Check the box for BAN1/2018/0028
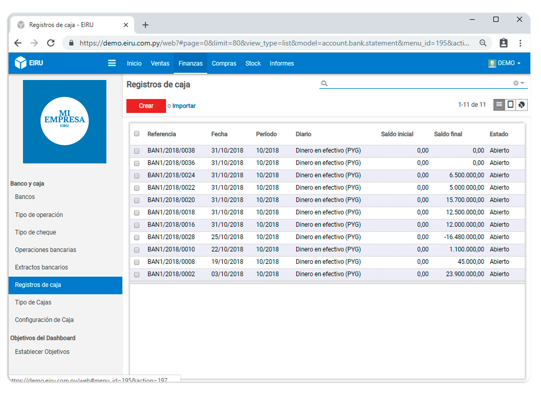 pyautogui.click(x=137, y=238)
